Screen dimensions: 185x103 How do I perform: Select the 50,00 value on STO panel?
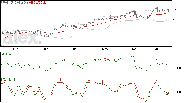pyautogui.click(x=177, y=92)
